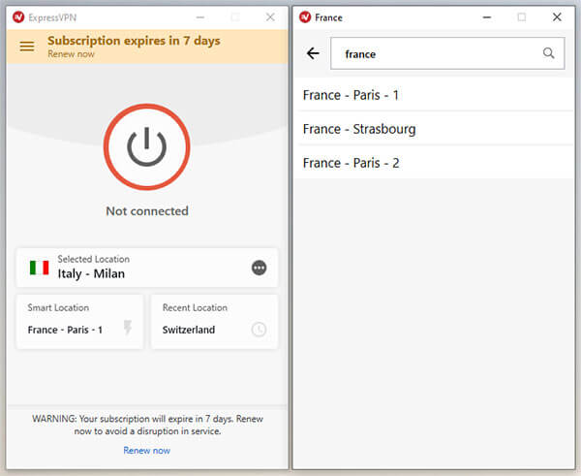Click the blue Renew now link
This screenshot has height=476, width=581.
(x=147, y=451)
